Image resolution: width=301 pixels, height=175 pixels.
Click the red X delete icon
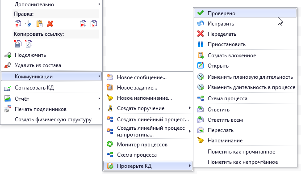[50, 24]
